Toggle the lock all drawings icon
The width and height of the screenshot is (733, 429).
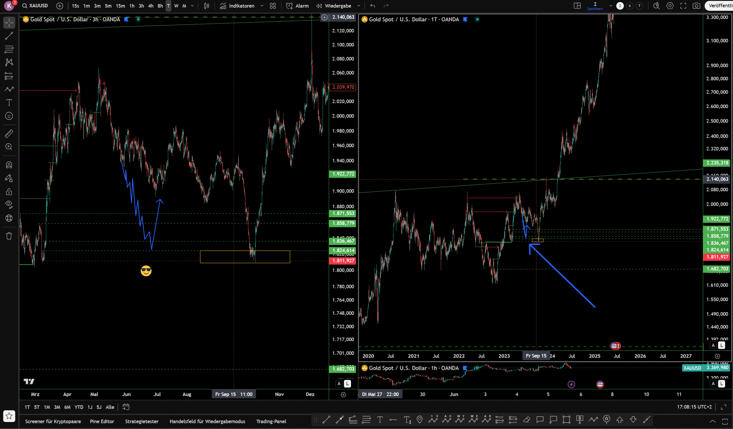tap(9, 192)
